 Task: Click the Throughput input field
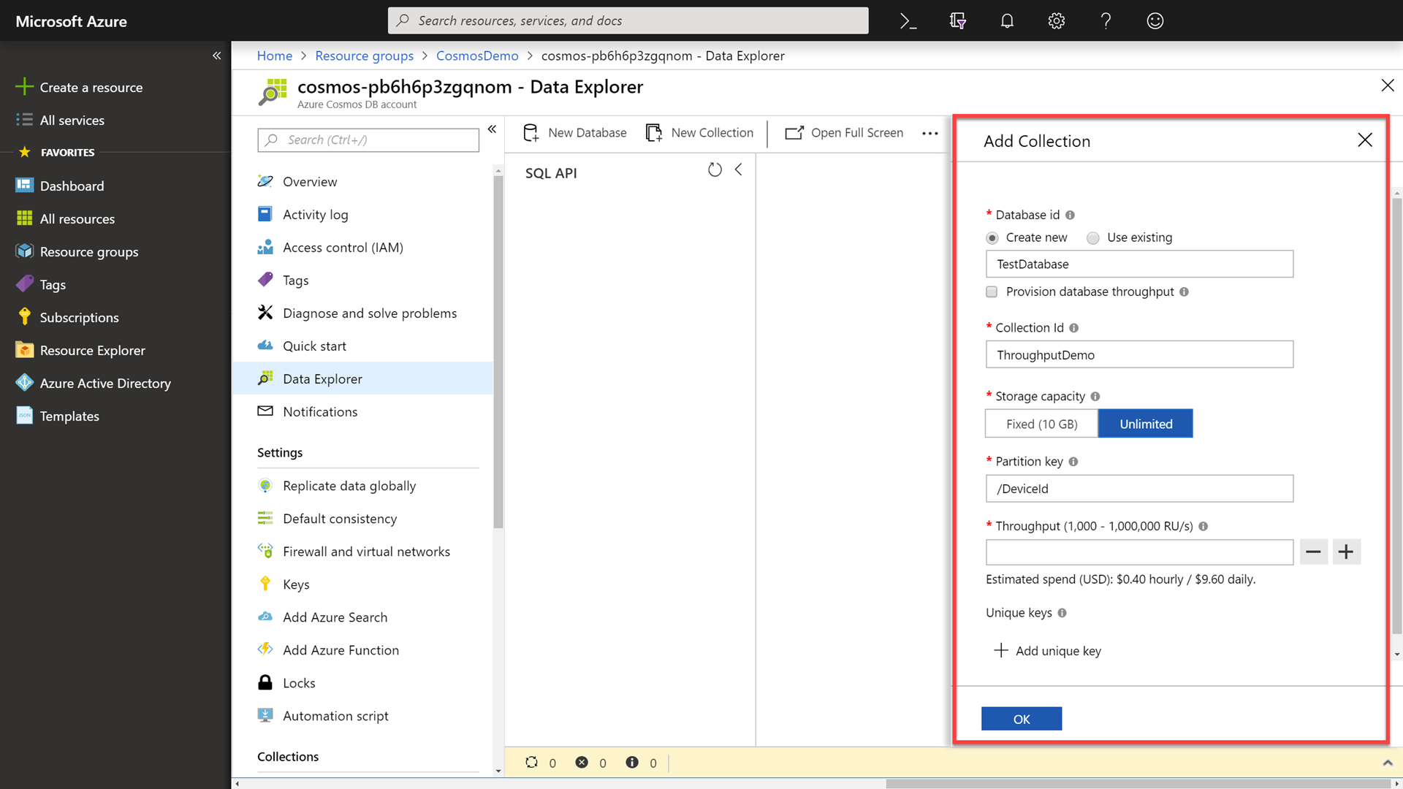[1140, 552]
